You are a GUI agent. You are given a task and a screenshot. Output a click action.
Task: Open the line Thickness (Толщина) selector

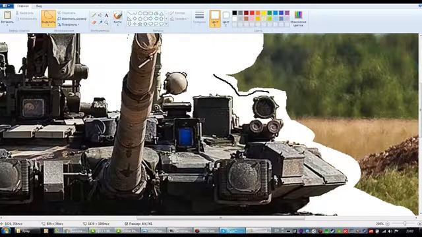tap(199, 17)
